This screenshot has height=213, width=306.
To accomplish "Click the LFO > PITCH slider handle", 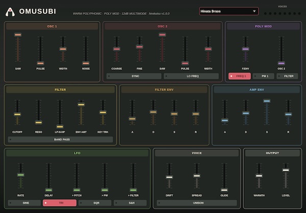I will click(76, 190).
